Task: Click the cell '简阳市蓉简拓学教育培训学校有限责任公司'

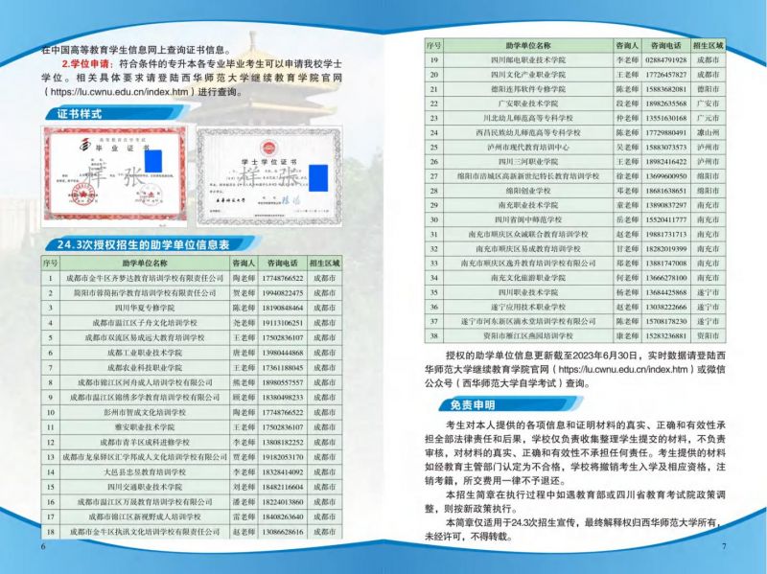Action: pos(145,293)
